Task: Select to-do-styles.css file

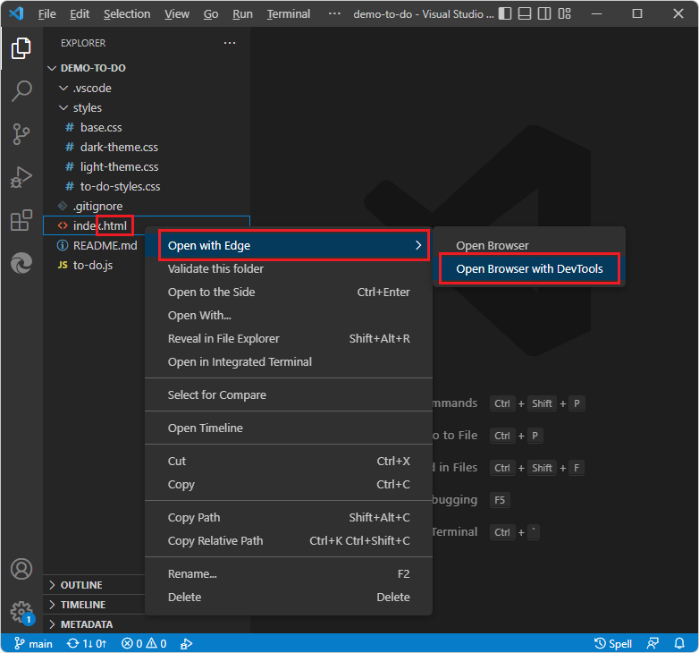Action: 147,186
